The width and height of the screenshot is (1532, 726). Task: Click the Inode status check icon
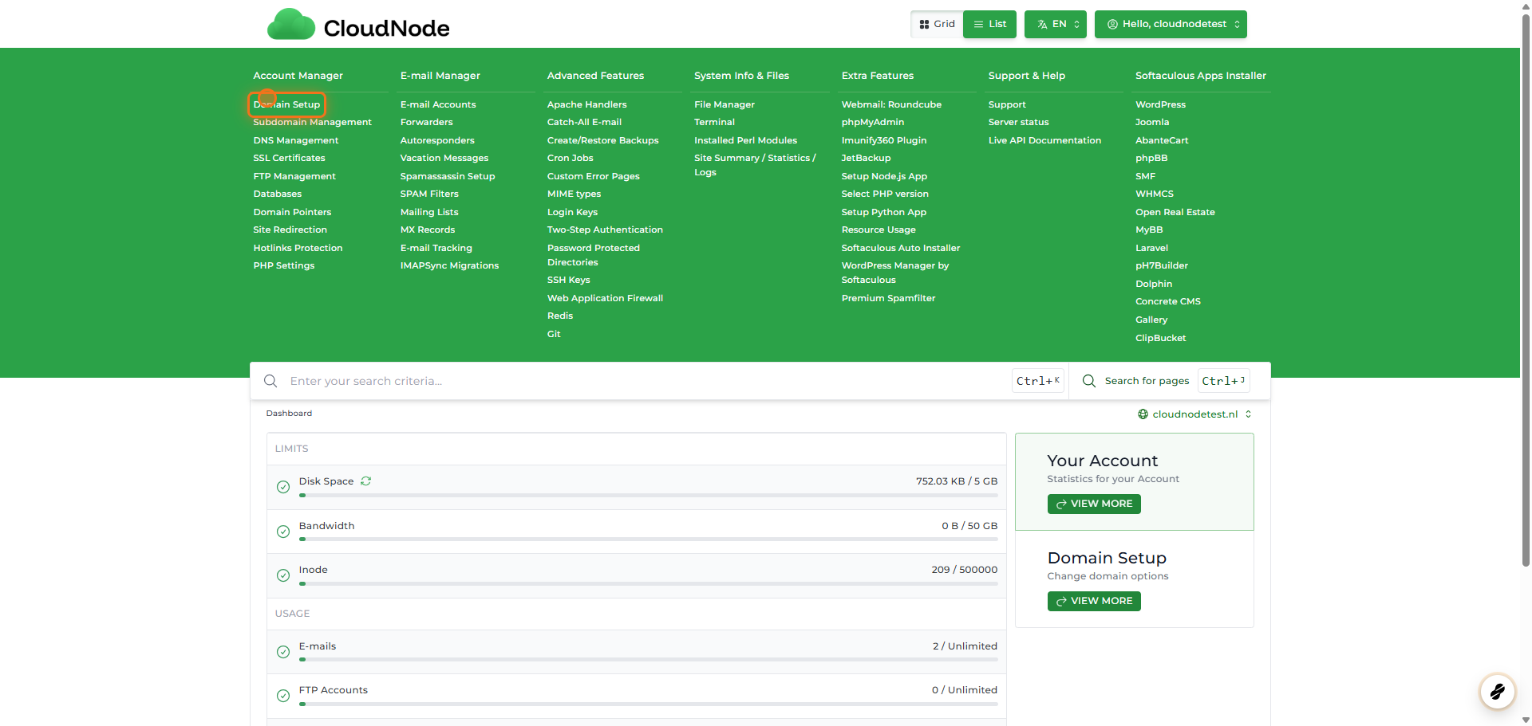coord(282,575)
